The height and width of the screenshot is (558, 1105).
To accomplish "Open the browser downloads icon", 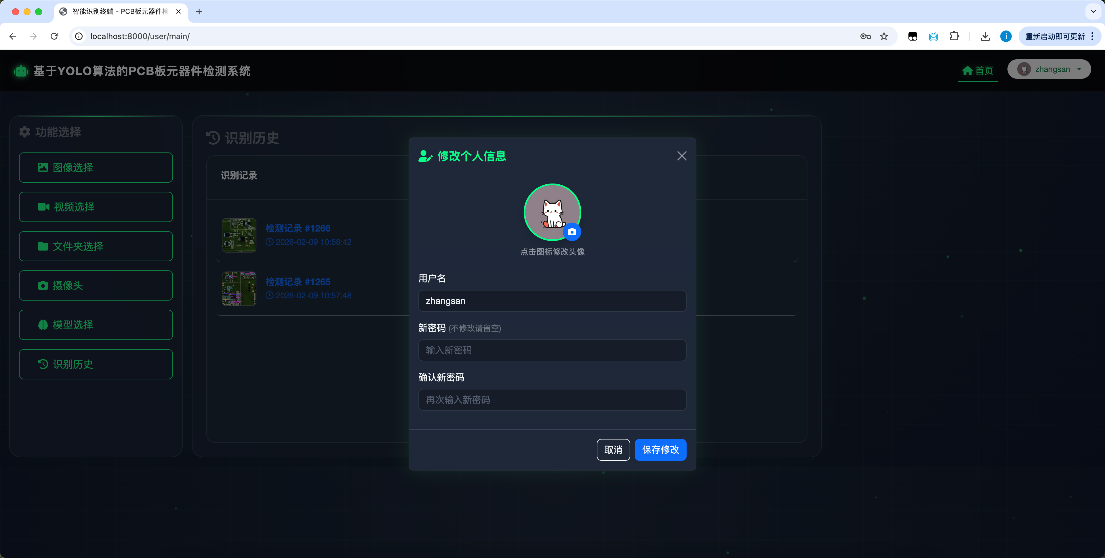I will coord(985,37).
